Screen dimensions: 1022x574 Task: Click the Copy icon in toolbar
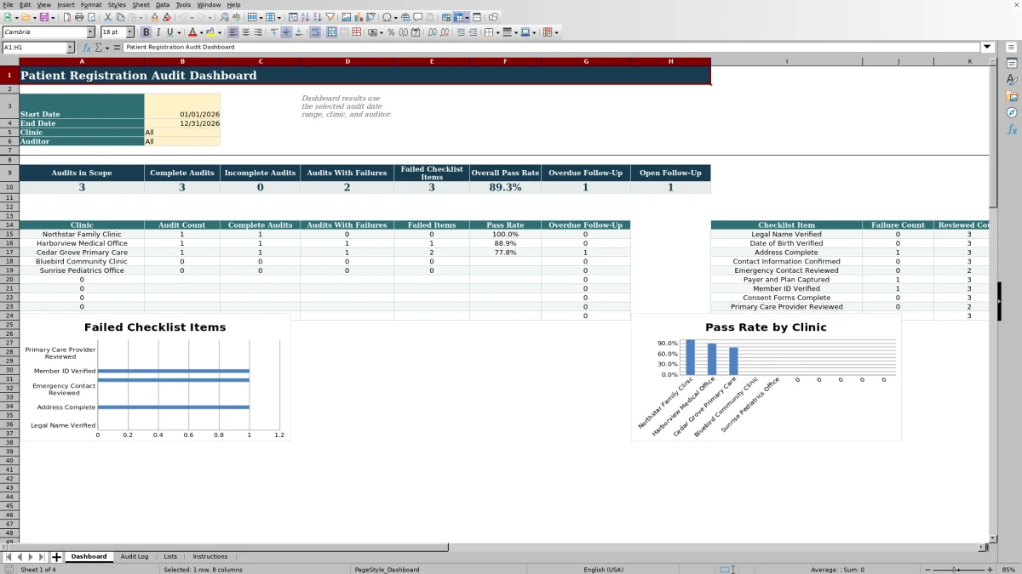pyautogui.click(x=120, y=17)
